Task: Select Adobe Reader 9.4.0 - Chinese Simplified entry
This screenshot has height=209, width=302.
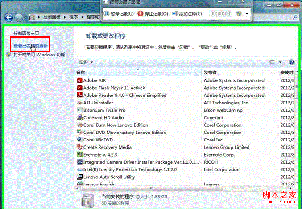Action: pos(125,95)
